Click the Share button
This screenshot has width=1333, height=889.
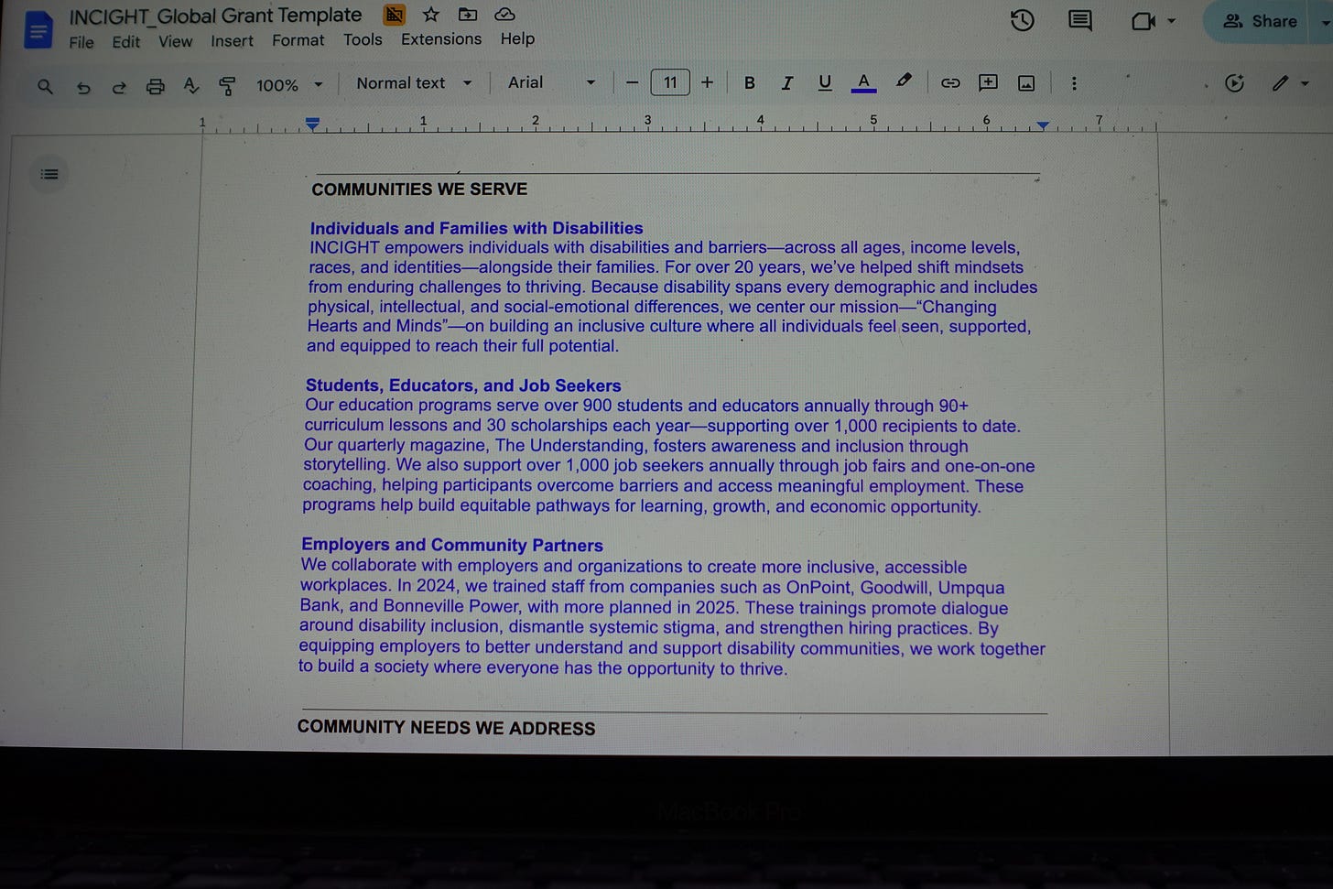[x=1260, y=21]
